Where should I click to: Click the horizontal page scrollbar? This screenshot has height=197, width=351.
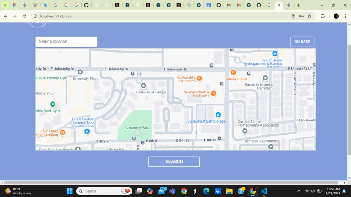pyautogui.click(x=171, y=183)
